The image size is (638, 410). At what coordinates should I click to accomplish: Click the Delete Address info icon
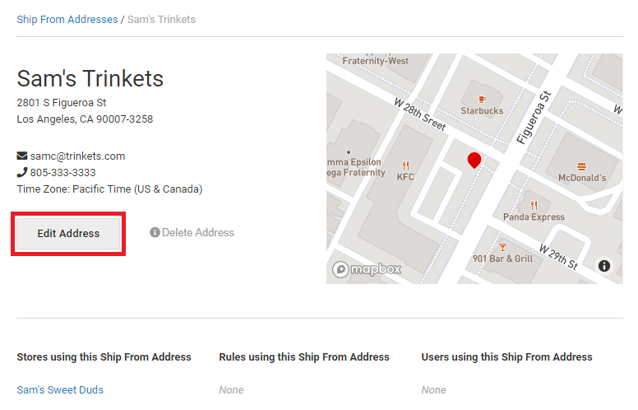click(155, 232)
